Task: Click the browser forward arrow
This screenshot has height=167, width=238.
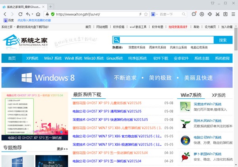Action: (12, 14)
